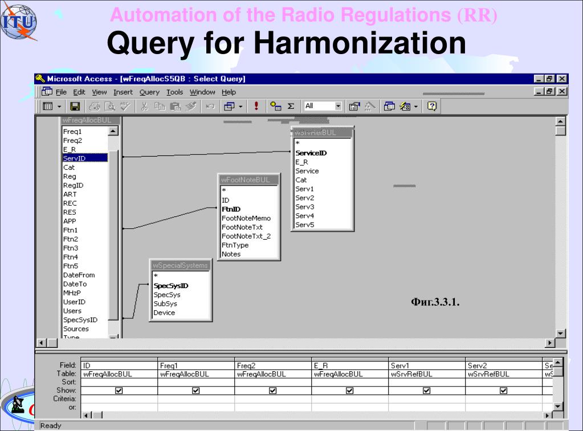
Task: Open the Tools menu
Action: click(x=175, y=92)
